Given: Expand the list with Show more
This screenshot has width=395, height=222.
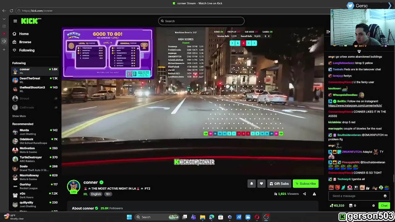Looking at the screenshot, I should point(19,116).
